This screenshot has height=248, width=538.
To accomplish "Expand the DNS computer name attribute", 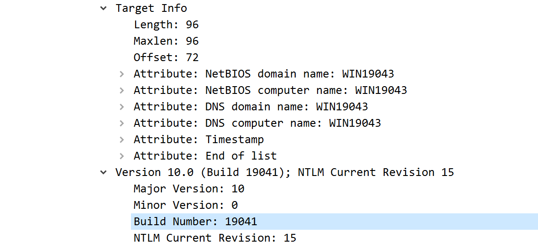I will coord(122,123).
